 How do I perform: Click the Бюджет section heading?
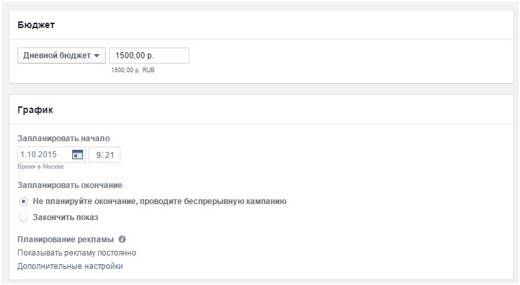point(36,25)
